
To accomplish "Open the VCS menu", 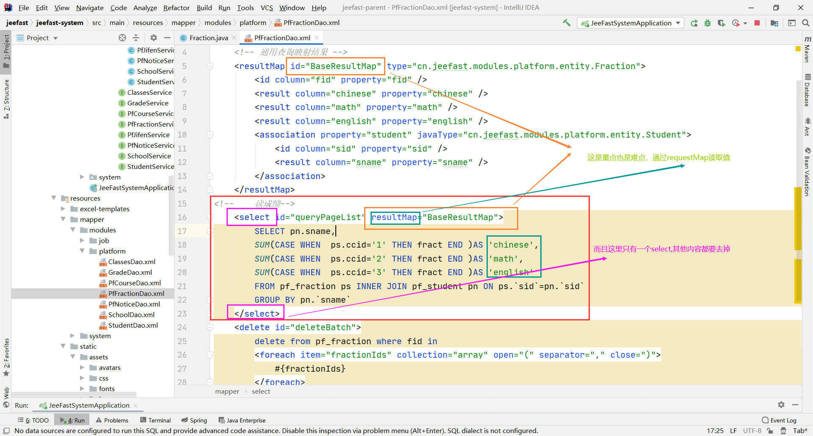I will [267, 8].
